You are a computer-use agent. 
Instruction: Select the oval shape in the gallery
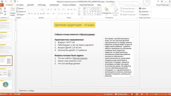95,9
